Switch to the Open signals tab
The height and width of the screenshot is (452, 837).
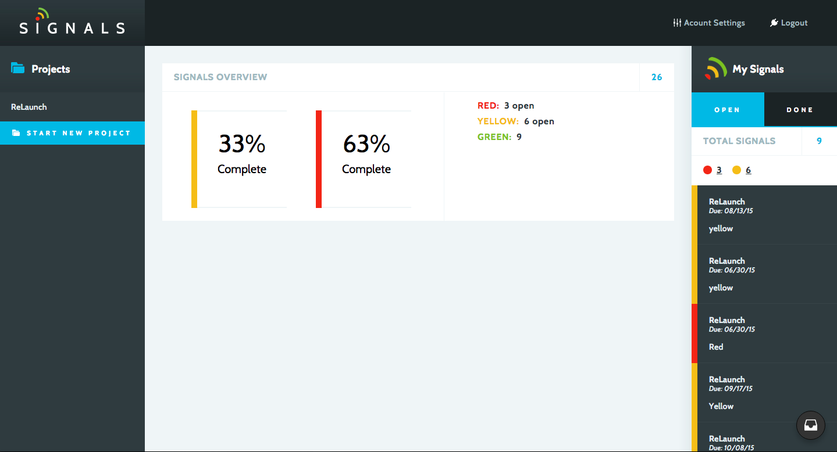click(728, 110)
